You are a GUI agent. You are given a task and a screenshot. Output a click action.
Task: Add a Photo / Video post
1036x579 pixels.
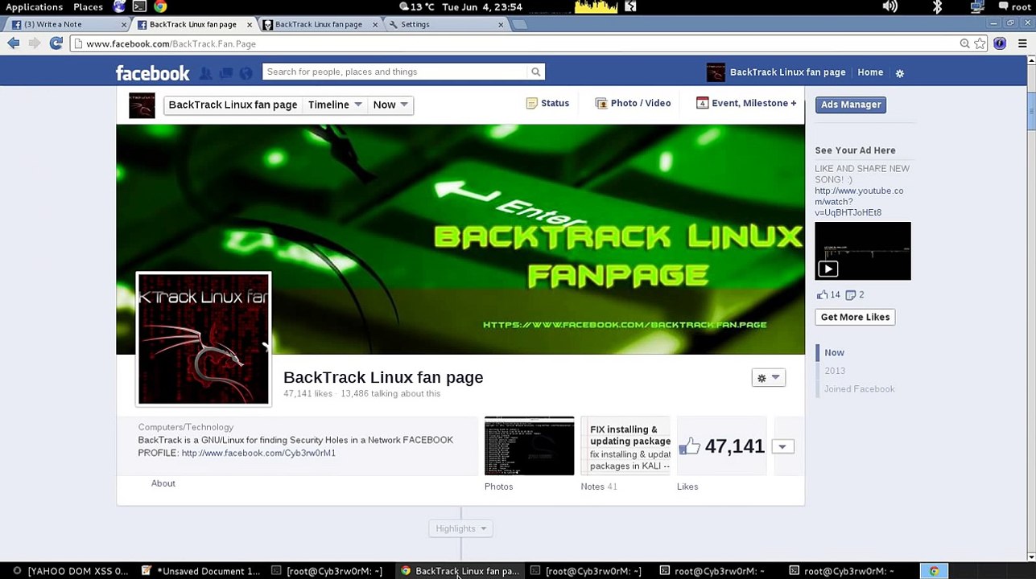633,103
